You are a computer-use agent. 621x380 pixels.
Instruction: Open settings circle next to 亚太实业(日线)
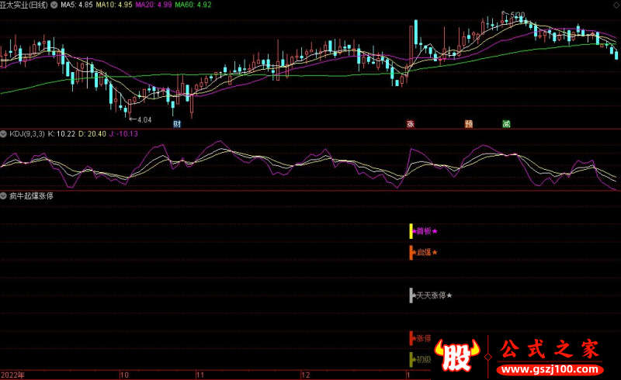(53, 5)
